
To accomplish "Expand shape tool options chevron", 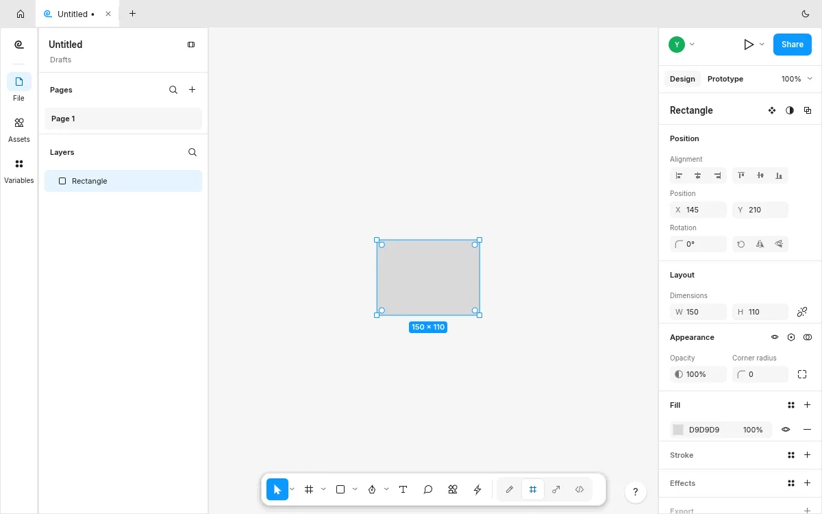I will click(355, 489).
